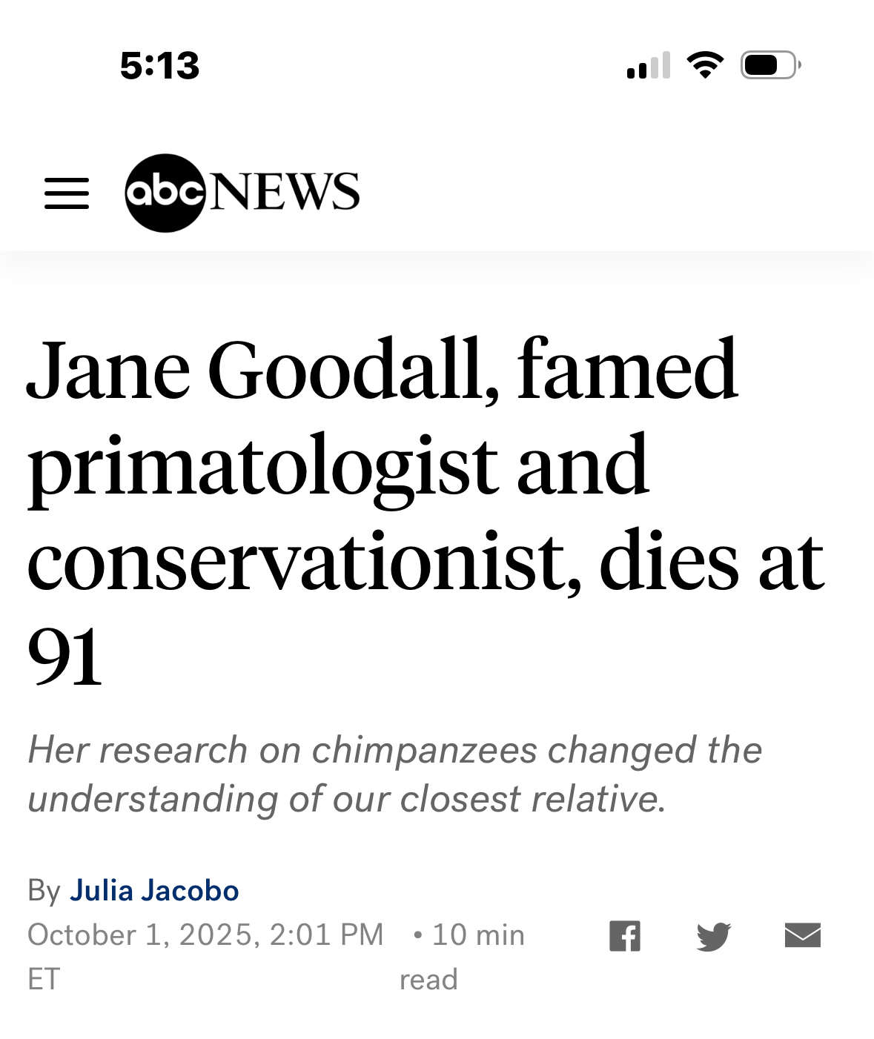Tap the number 91 in headline
This screenshot has width=874, height=1039.
(64, 656)
